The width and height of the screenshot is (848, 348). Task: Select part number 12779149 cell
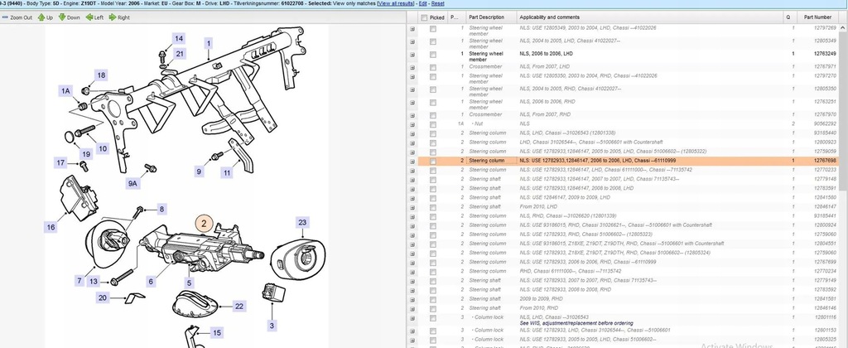point(826,280)
